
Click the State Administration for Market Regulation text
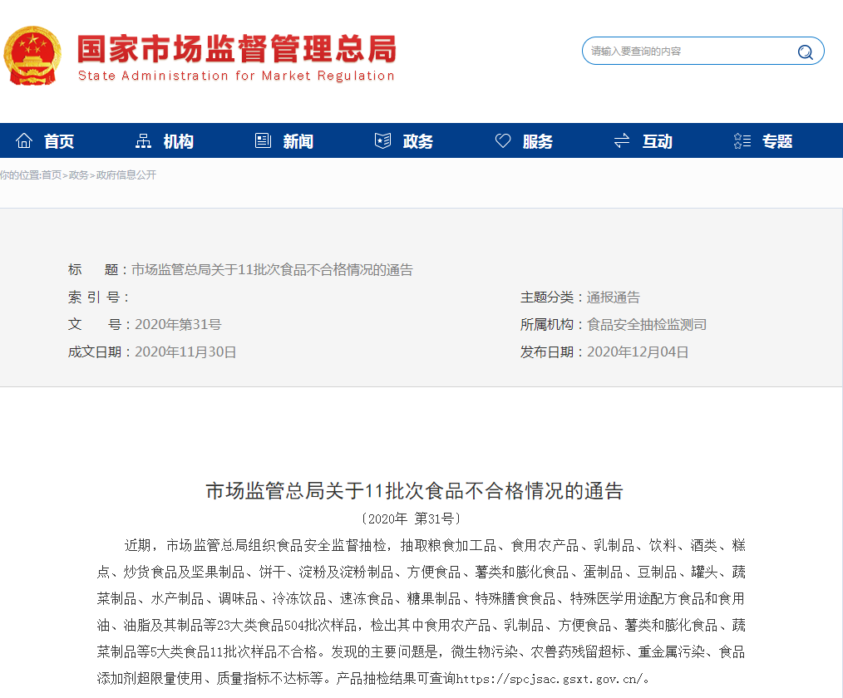[237, 76]
